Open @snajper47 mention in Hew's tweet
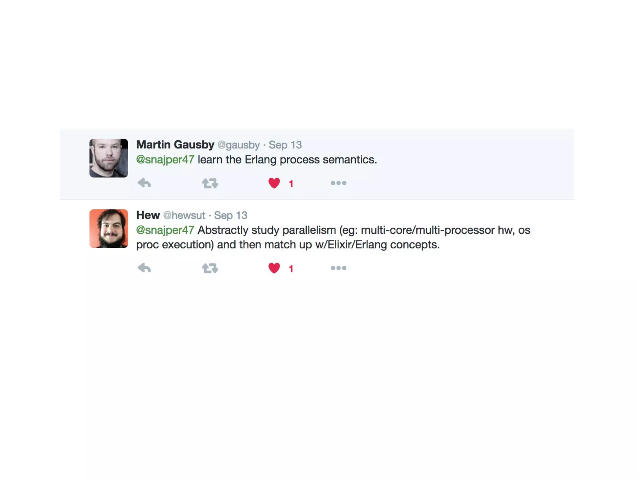This screenshot has width=639, height=479. 165,230
